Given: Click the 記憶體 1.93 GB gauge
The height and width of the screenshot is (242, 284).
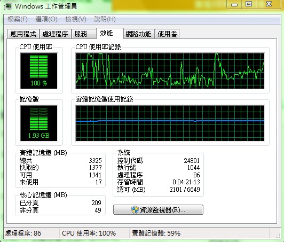Looking at the screenshot, I should click(38, 123).
